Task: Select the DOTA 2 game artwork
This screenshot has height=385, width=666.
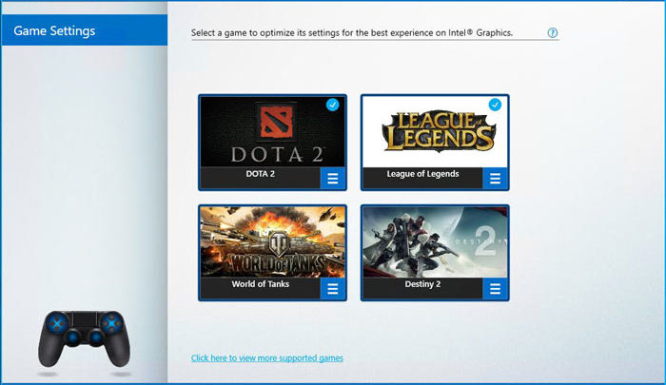Action: click(x=272, y=131)
